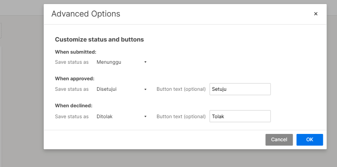Click the arrow beside Ditolak
337x167 pixels.
(145, 116)
